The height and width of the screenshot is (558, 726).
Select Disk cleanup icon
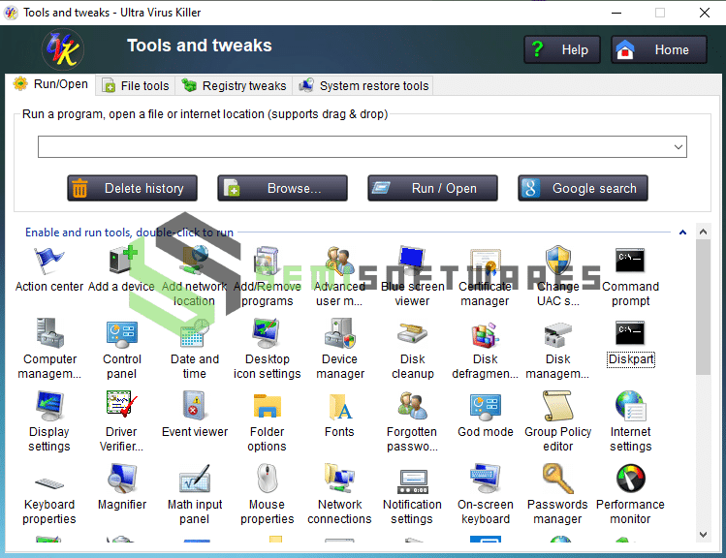pyautogui.click(x=412, y=333)
